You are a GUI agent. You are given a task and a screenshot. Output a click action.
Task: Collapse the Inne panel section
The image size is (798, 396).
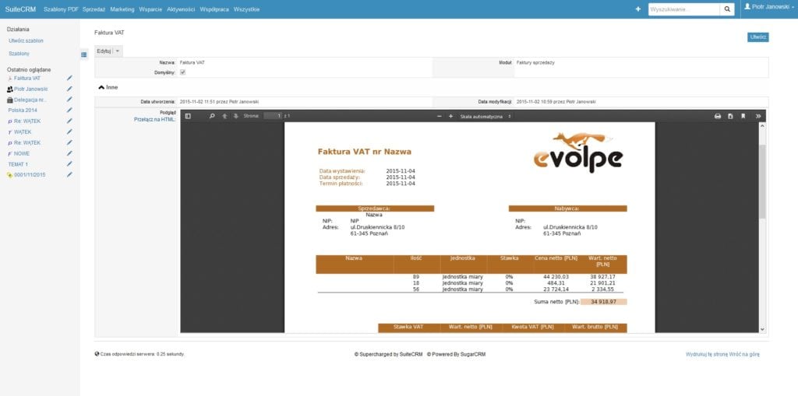[x=101, y=88]
